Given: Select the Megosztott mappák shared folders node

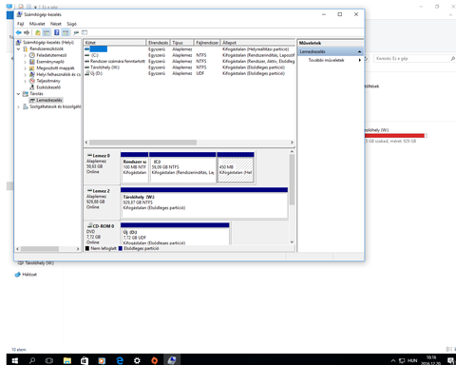Looking at the screenshot, I should [x=55, y=67].
